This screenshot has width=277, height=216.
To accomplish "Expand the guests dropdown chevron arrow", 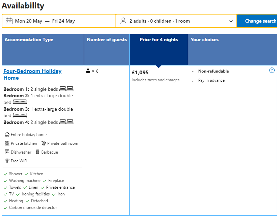I will [x=231, y=21].
